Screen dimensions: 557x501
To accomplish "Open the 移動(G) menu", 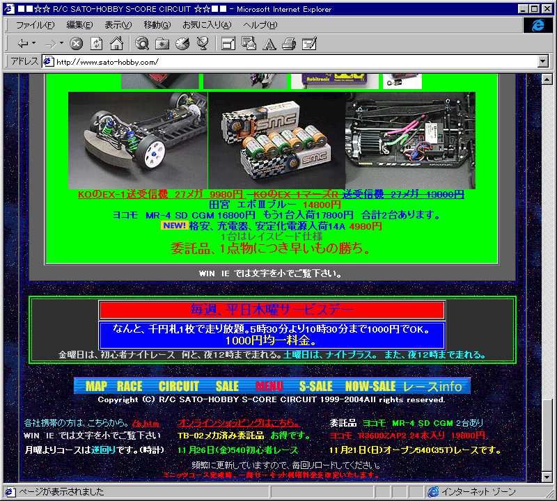I will [157, 25].
